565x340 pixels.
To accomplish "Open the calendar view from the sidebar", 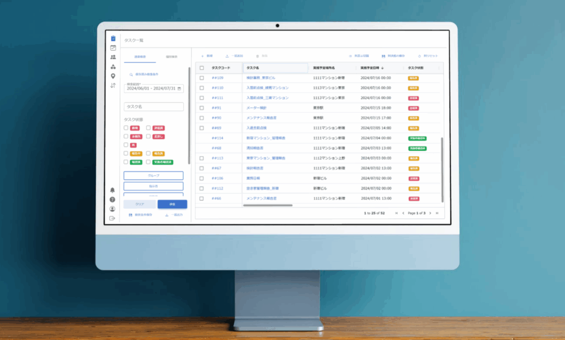I will tap(113, 48).
